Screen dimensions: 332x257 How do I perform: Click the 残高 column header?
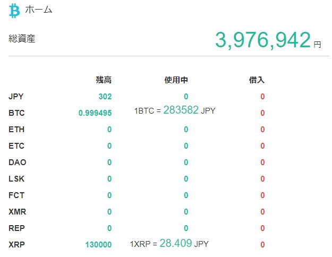coord(104,80)
